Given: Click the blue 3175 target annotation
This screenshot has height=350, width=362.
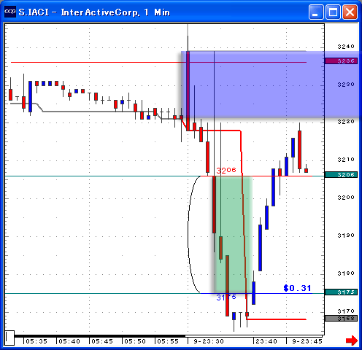Looking at the screenshot, I should [x=226, y=297].
